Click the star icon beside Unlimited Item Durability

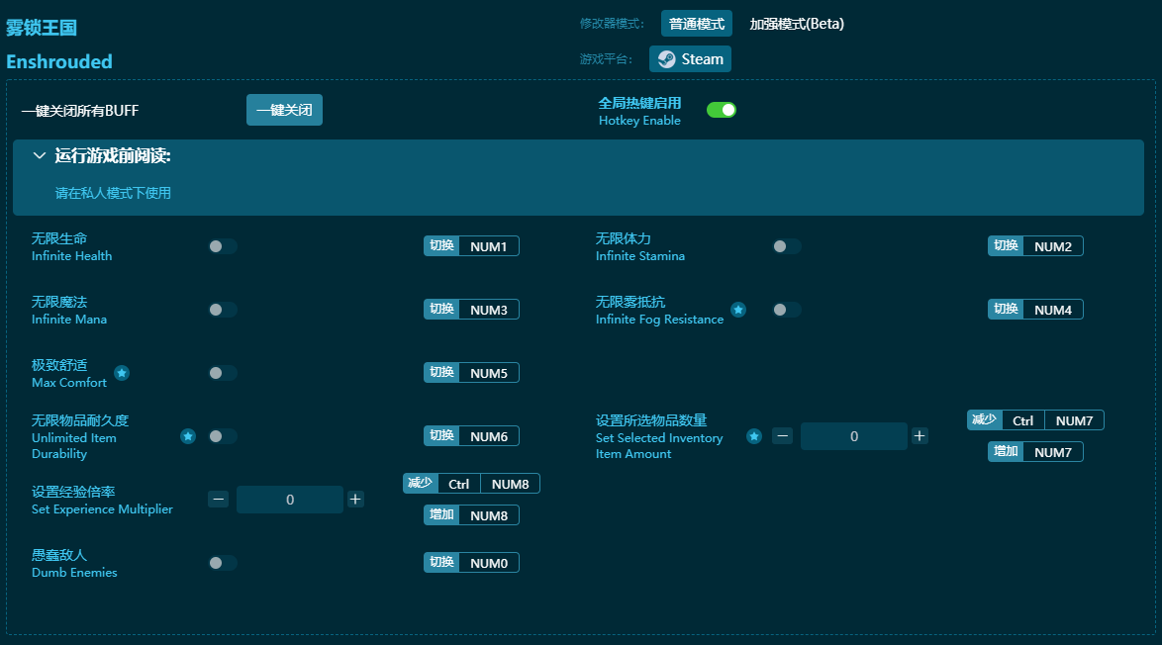point(188,436)
